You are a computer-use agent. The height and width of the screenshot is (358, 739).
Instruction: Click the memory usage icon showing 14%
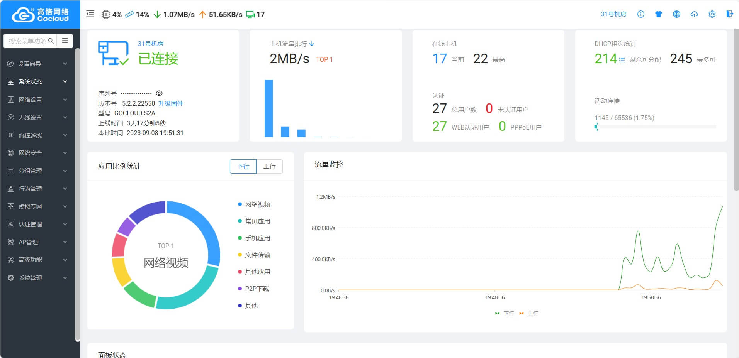point(129,15)
